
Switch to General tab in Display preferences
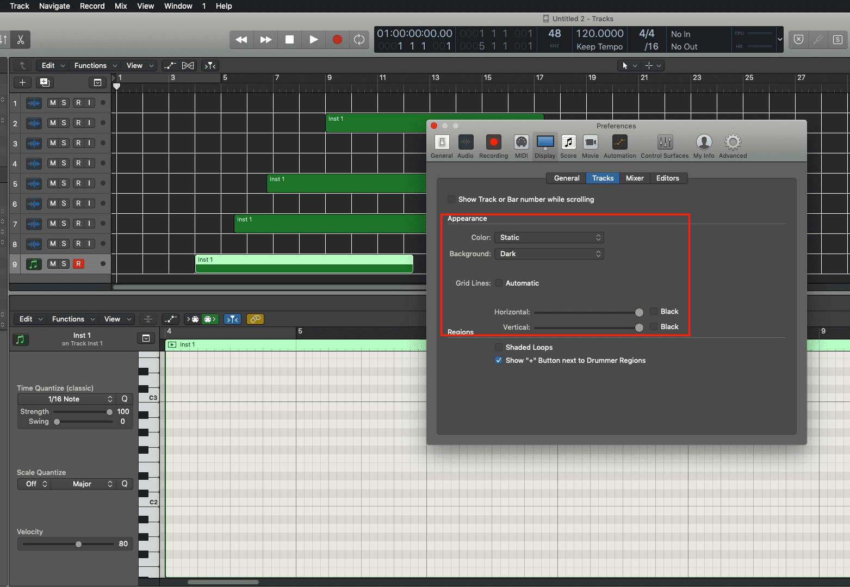tap(566, 178)
